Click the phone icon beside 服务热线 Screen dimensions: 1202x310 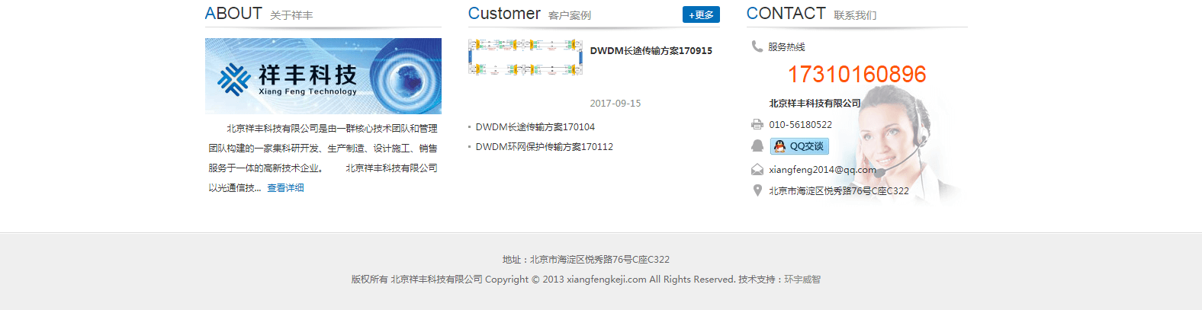(757, 46)
